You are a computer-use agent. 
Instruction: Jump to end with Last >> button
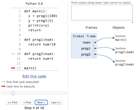(56, 102)
